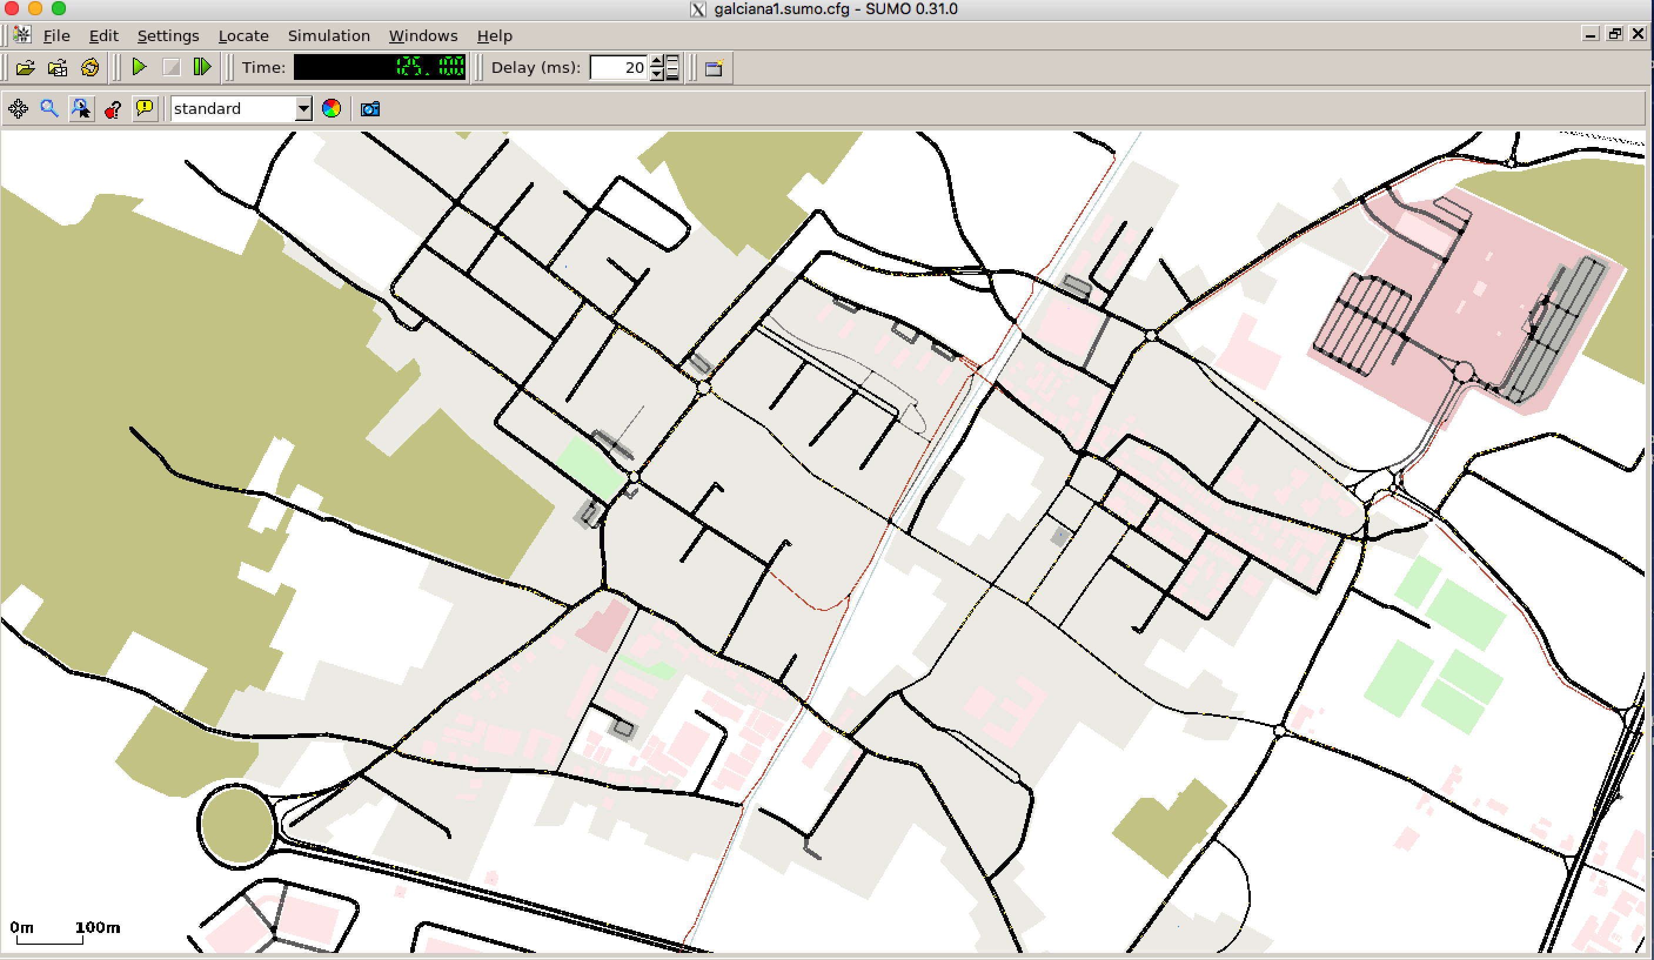Perform a single simulation step
The width and height of the screenshot is (1654, 960).
(202, 67)
